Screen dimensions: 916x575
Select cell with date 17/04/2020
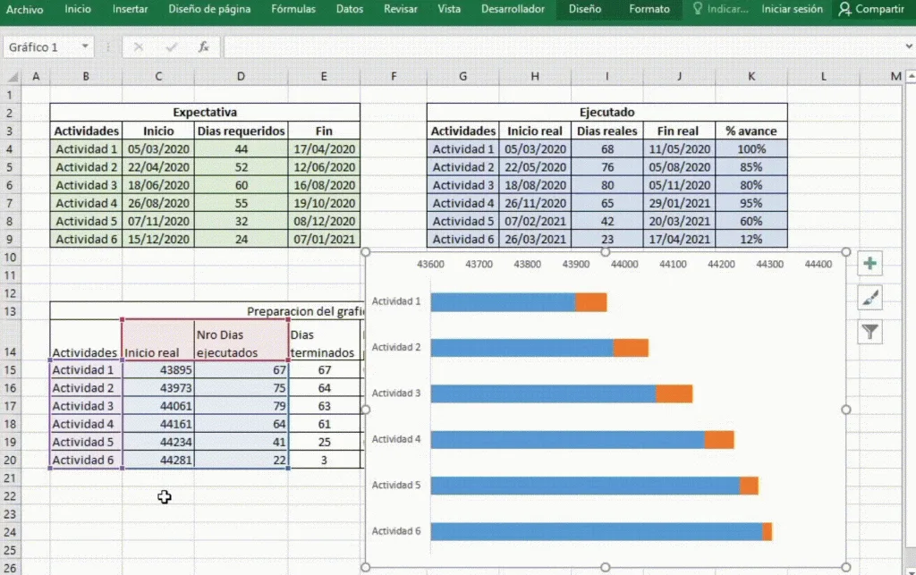(324, 148)
